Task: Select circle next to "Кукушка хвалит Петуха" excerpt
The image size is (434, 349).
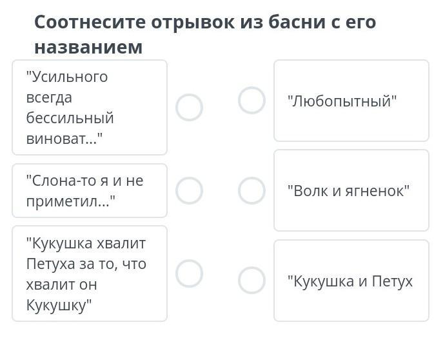Action: (190, 274)
